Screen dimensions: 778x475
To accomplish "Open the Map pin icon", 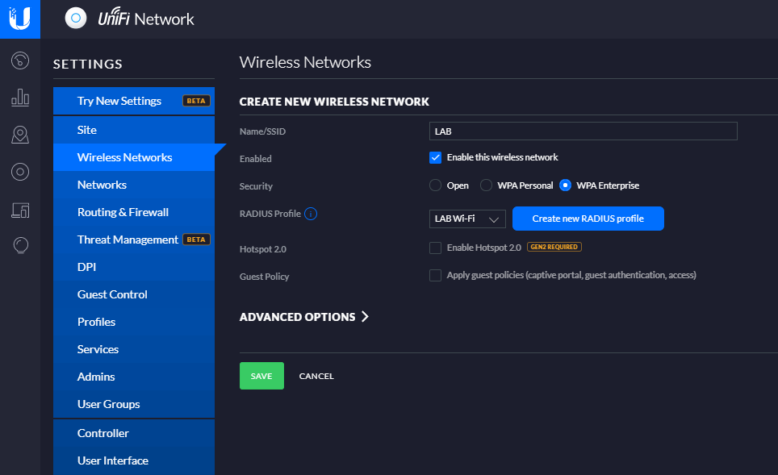I will [20, 135].
